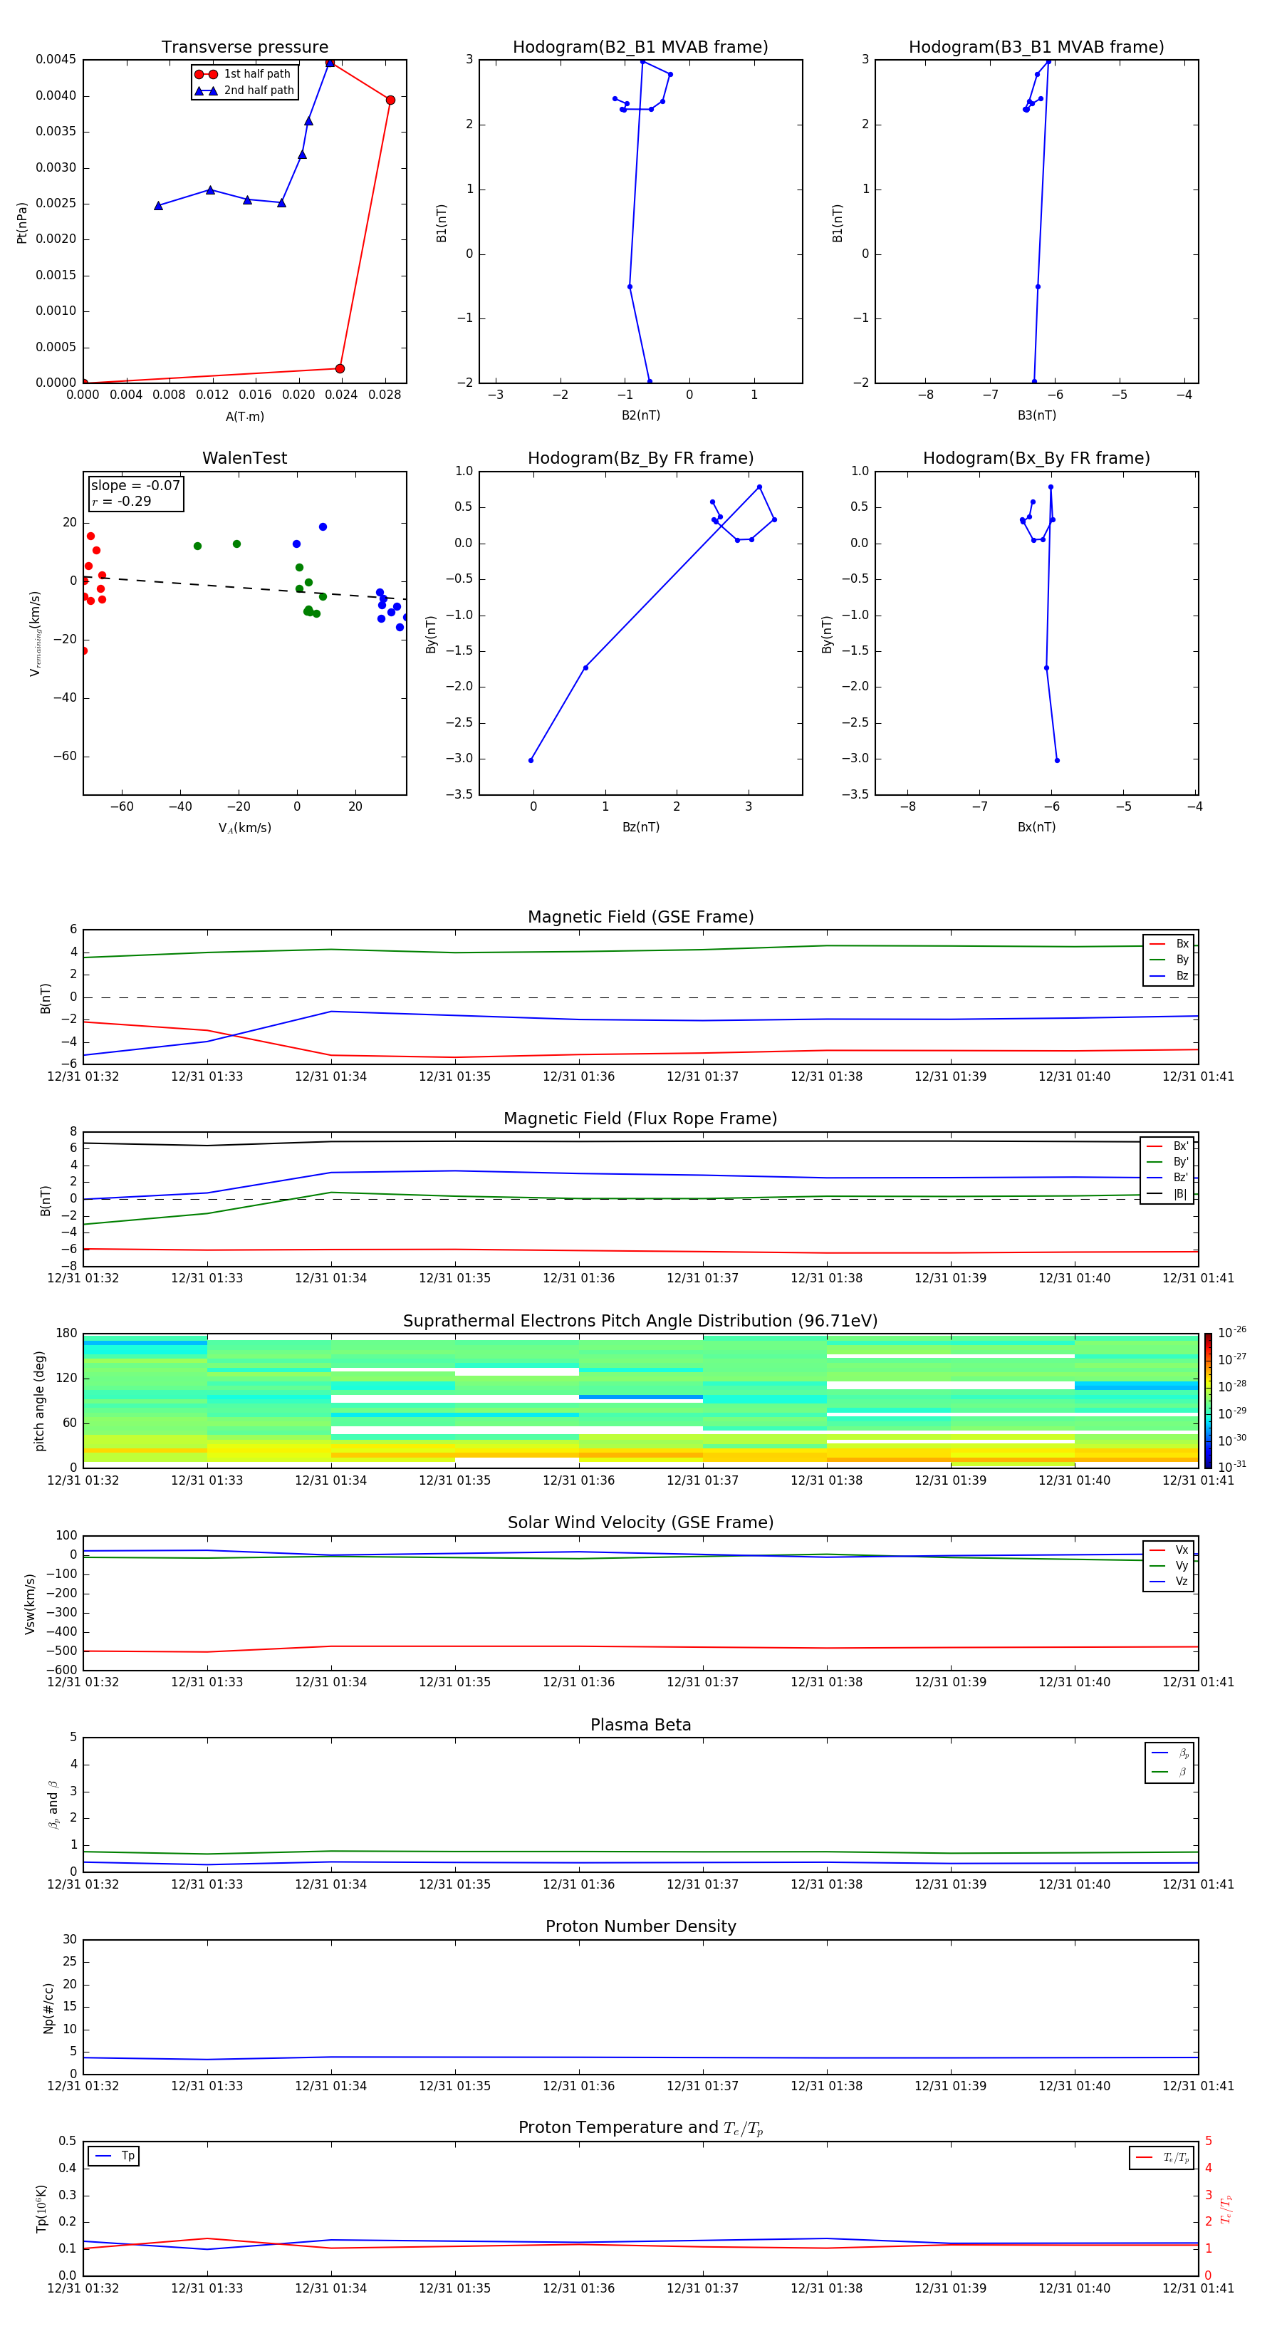The image size is (1282, 2351).
Task: Click the "Hodogram(Bx_By FR frame)" title
Action: click(x=1036, y=458)
